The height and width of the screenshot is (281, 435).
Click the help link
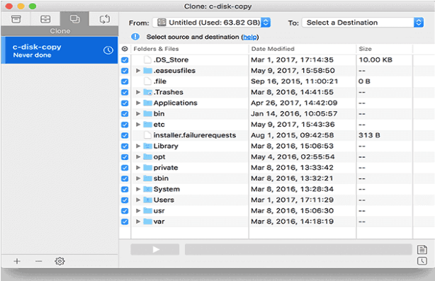(249, 37)
